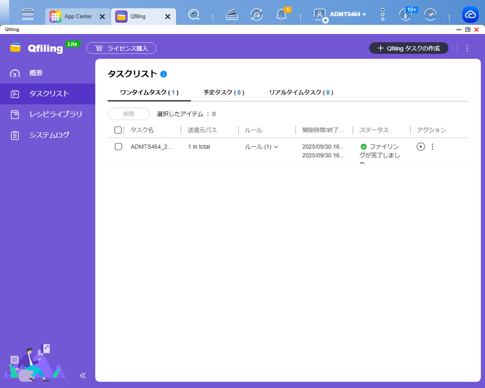Image resolution: width=485 pixels, height=388 pixels.
Task: Open レシピライブラリ in the sidebar
Action: (x=55, y=114)
